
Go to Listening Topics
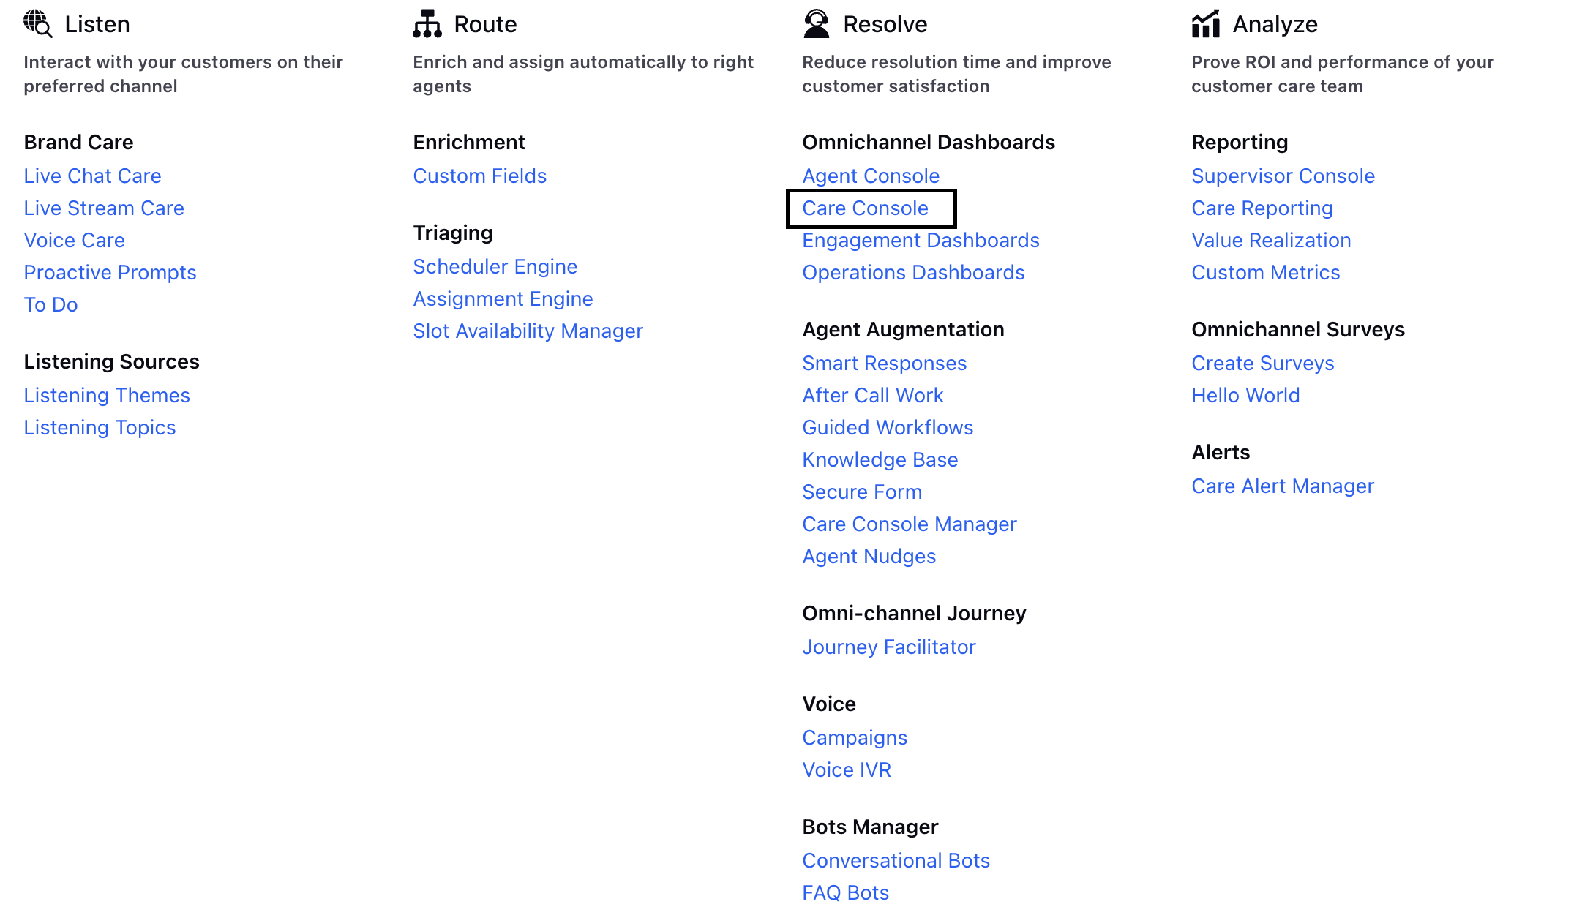pyautogui.click(x=100, y=428)
